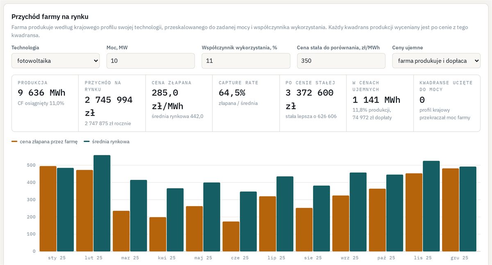
Task: Click the orange legend swatch for cena złapana
Action: coord(14,141)
